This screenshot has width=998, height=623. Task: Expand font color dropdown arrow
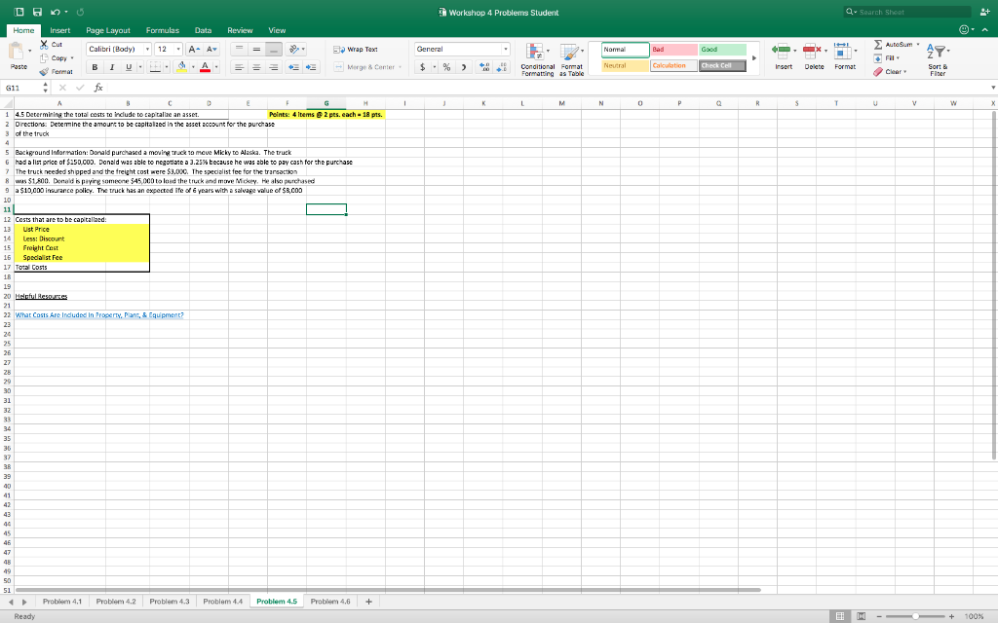(x=216, y=67)
